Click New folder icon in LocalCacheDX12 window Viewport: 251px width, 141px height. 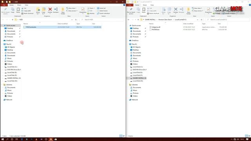point(189,11)
